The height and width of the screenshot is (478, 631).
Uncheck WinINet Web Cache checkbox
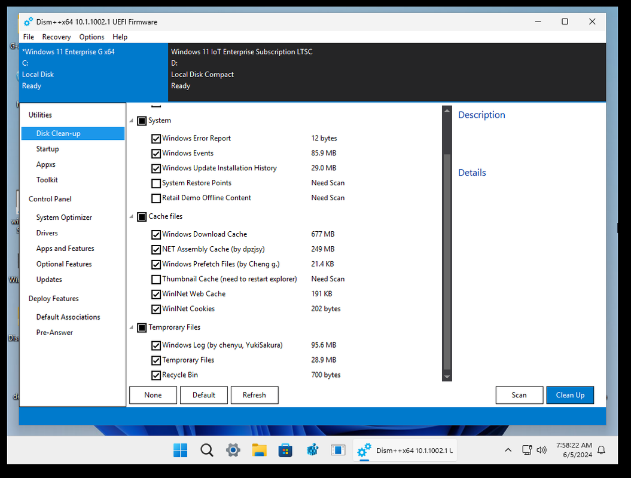(x=156, y=295)
